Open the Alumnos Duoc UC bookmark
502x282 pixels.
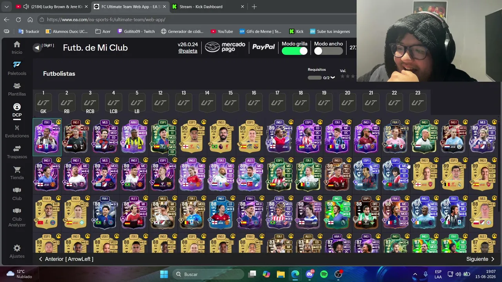click(x=67, y=31)
